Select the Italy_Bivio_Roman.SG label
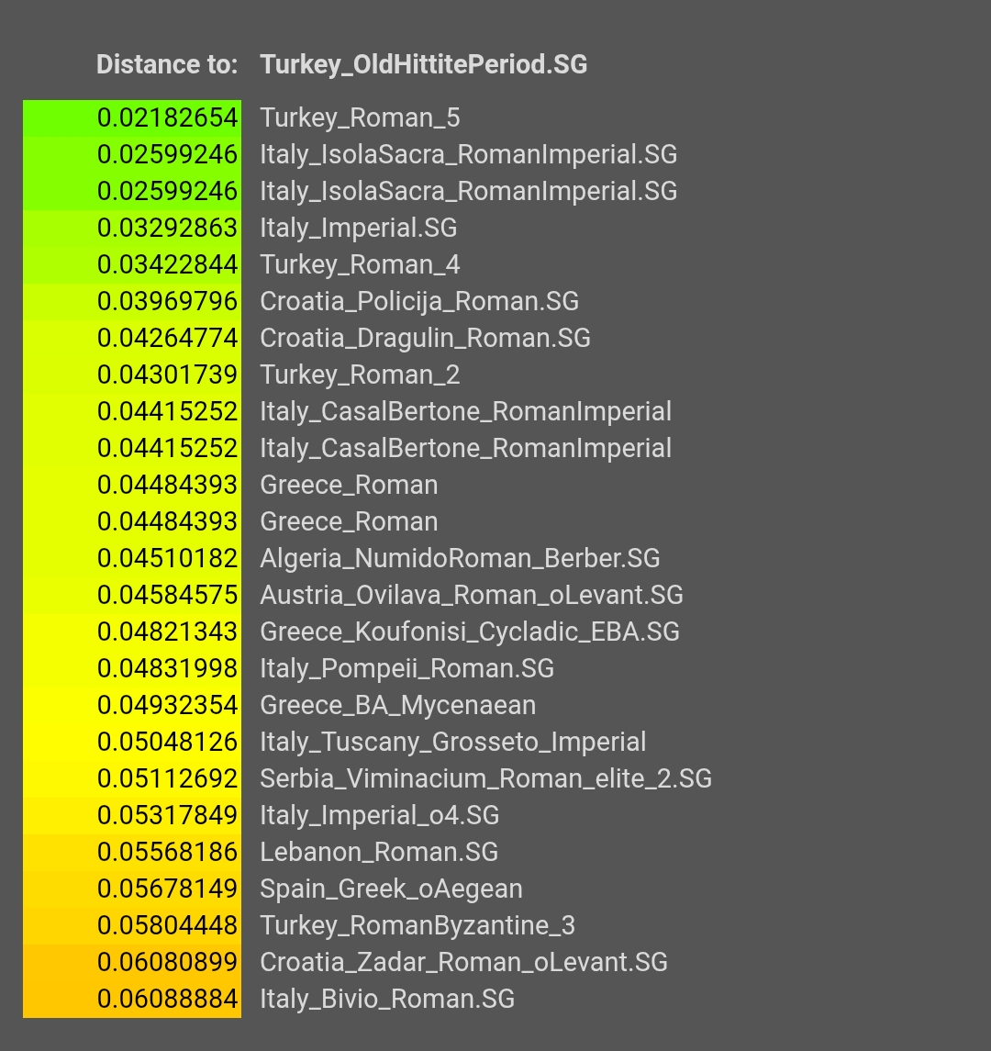The height and width of the screenshot is (1051, 991). [x=387, y=1000]
